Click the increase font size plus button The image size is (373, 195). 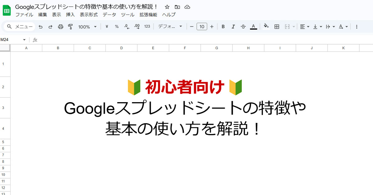[x=212, y=27]
